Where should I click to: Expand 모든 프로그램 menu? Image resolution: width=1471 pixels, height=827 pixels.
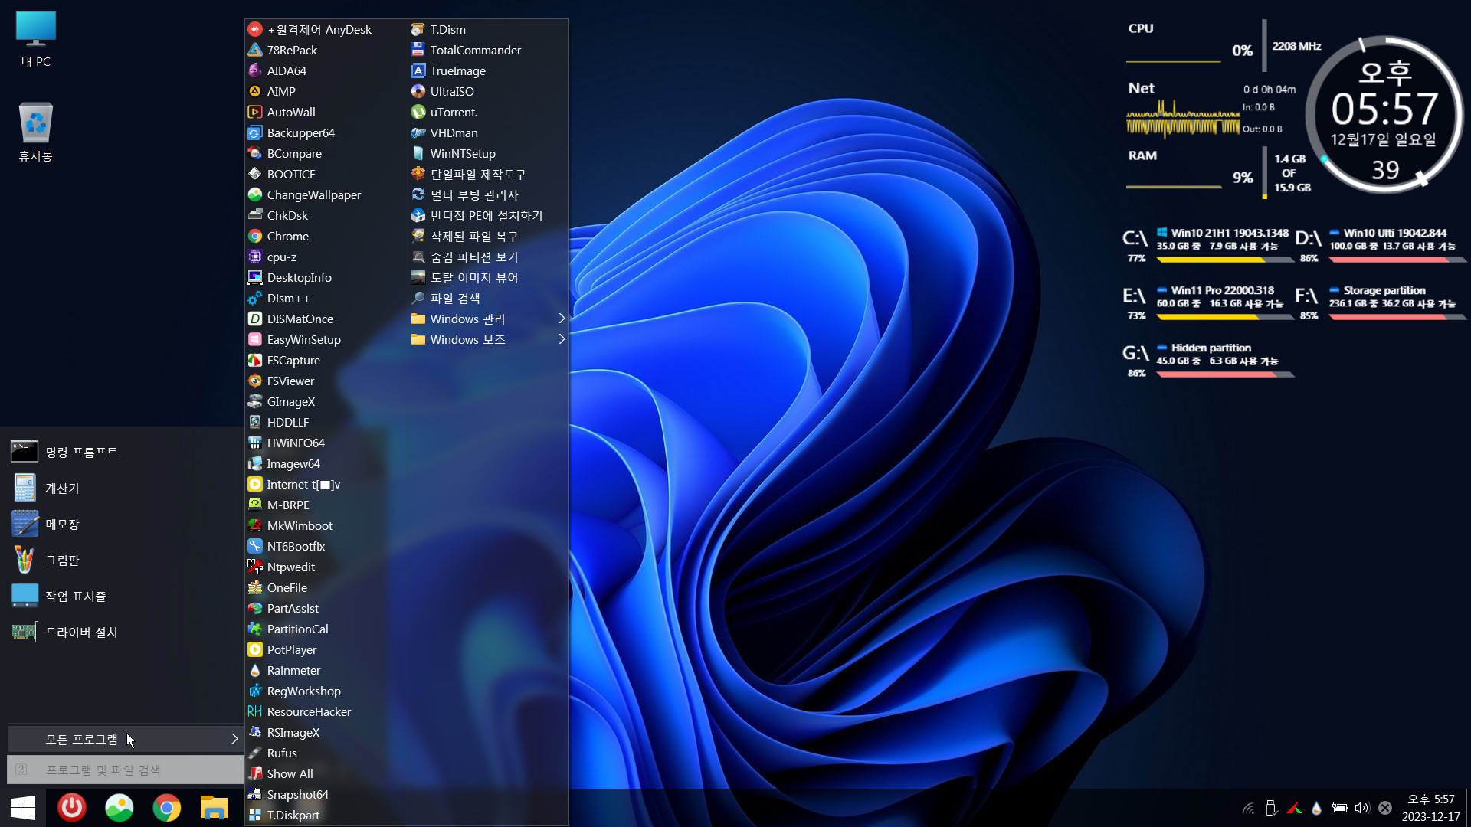pos(126,739)
